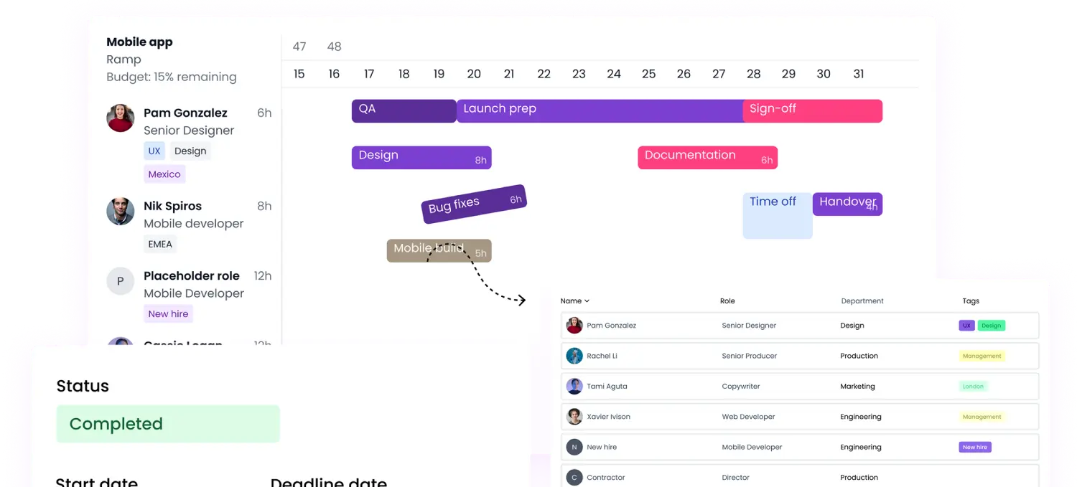The image size is (1077, 487).
Task: Open the Name column sort dropdown
Action: coord(574,301)
